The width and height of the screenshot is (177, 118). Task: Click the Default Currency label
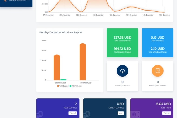click(116, 108)
